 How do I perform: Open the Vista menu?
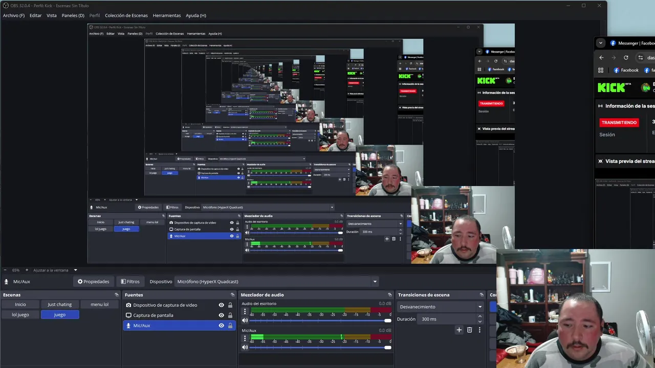point(52,15)
